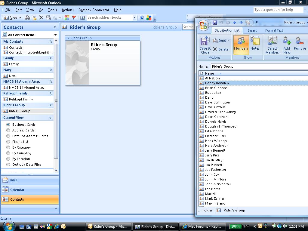Viewport: 308px width, 231px height.
Task: Open the Edit menu
Action: [18, 10]
